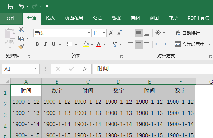Switch to the 插入 ribbon tab

[x=51, y=18]
